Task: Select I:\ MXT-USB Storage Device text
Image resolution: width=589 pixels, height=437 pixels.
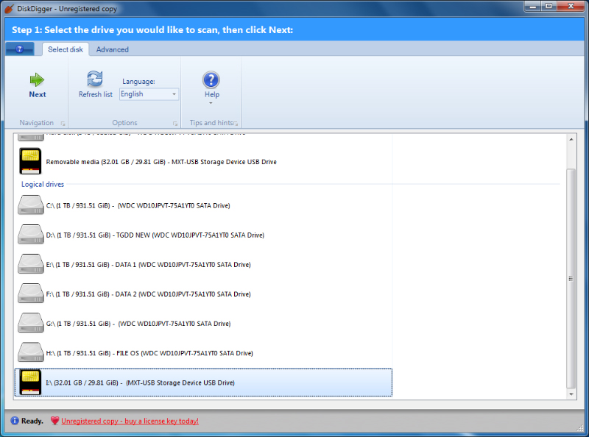Action: (x=140, y=383)
